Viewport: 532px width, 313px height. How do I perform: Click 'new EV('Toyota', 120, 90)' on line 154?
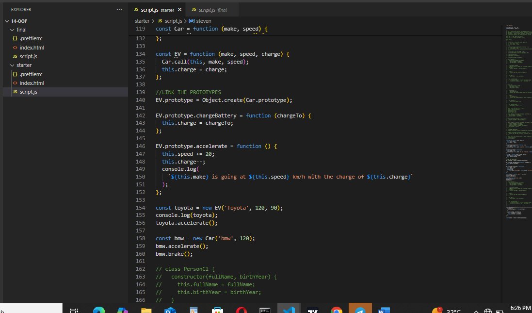pos(241,208)
